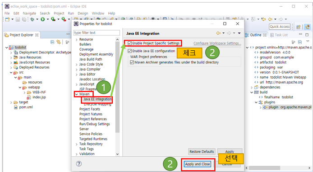Open the dialog view menu dropdown
Image resolution: width=313 pixels, height=172 pixels.
coord(239,33)
